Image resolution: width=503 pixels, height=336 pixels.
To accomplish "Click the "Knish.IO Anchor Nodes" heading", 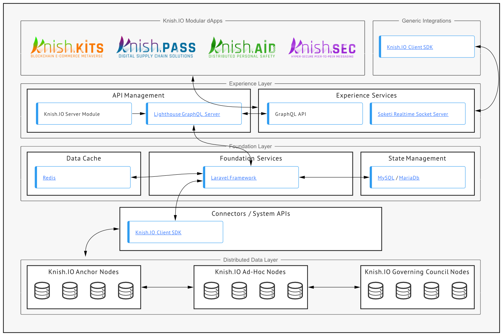I will coord(84,272).
